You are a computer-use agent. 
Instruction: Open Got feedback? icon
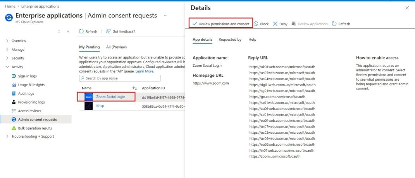[x=108, y=31]
